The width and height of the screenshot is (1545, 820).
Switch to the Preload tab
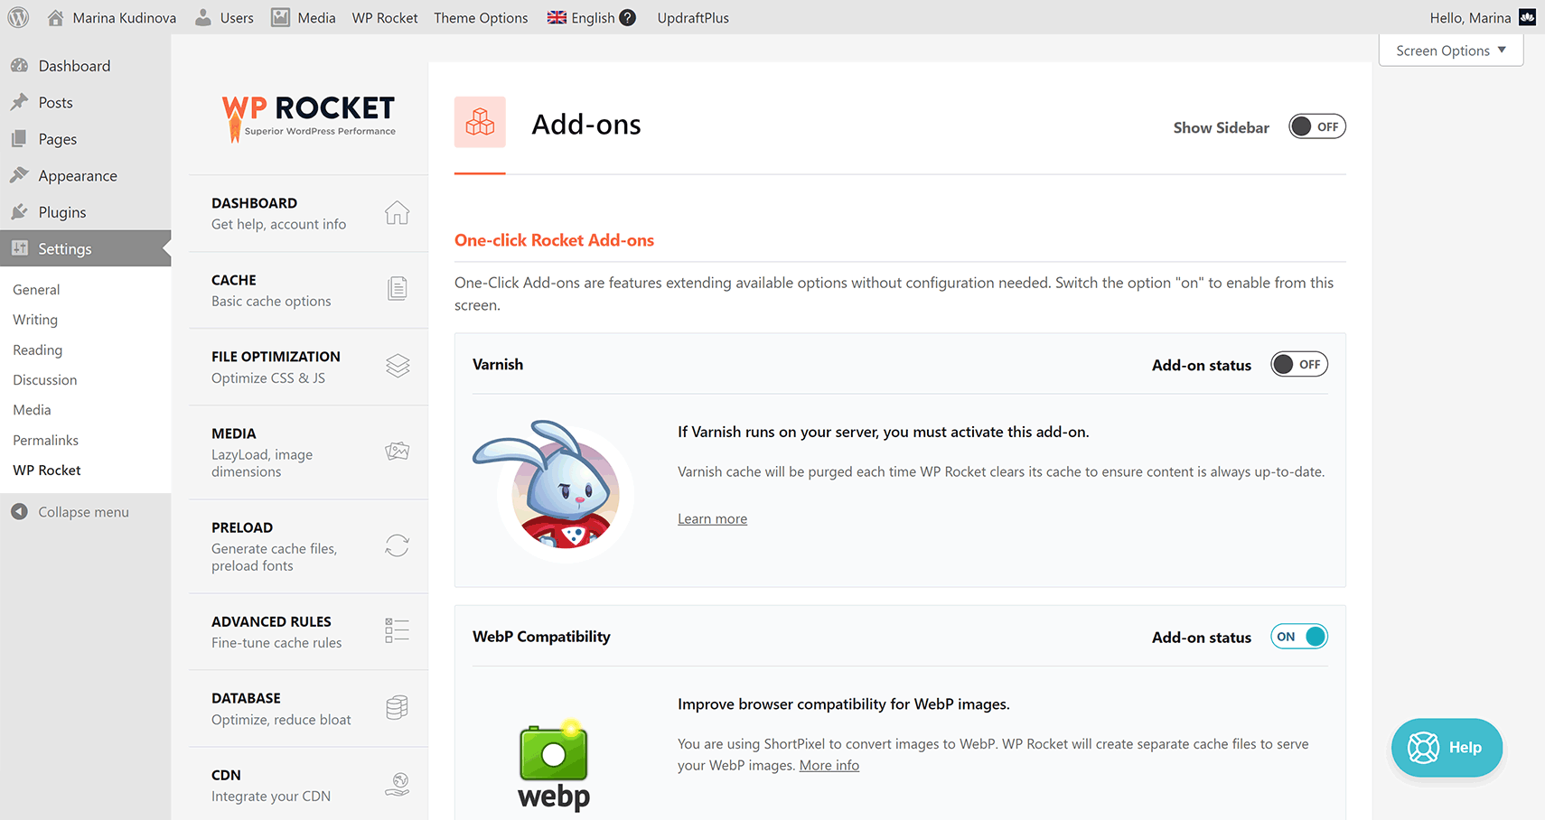pos(309,546)
